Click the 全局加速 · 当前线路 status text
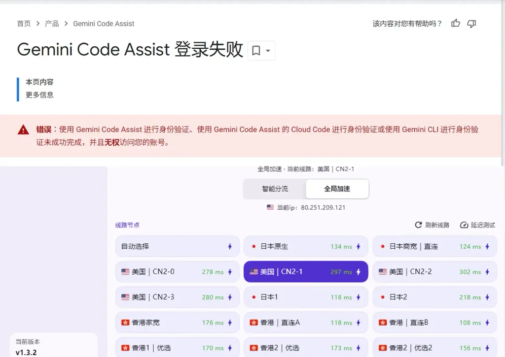The height and width of the screenshot is (357, 505). [x=306, y=169]
